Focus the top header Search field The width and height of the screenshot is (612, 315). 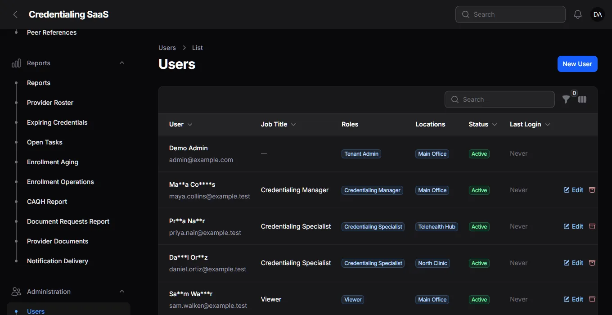510,14
